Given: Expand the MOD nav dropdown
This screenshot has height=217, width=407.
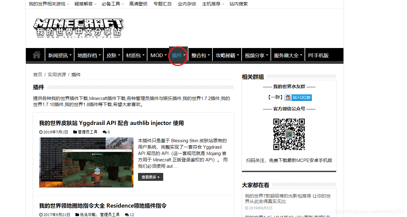Looking at the screenshot, I should tap(158, 55).
